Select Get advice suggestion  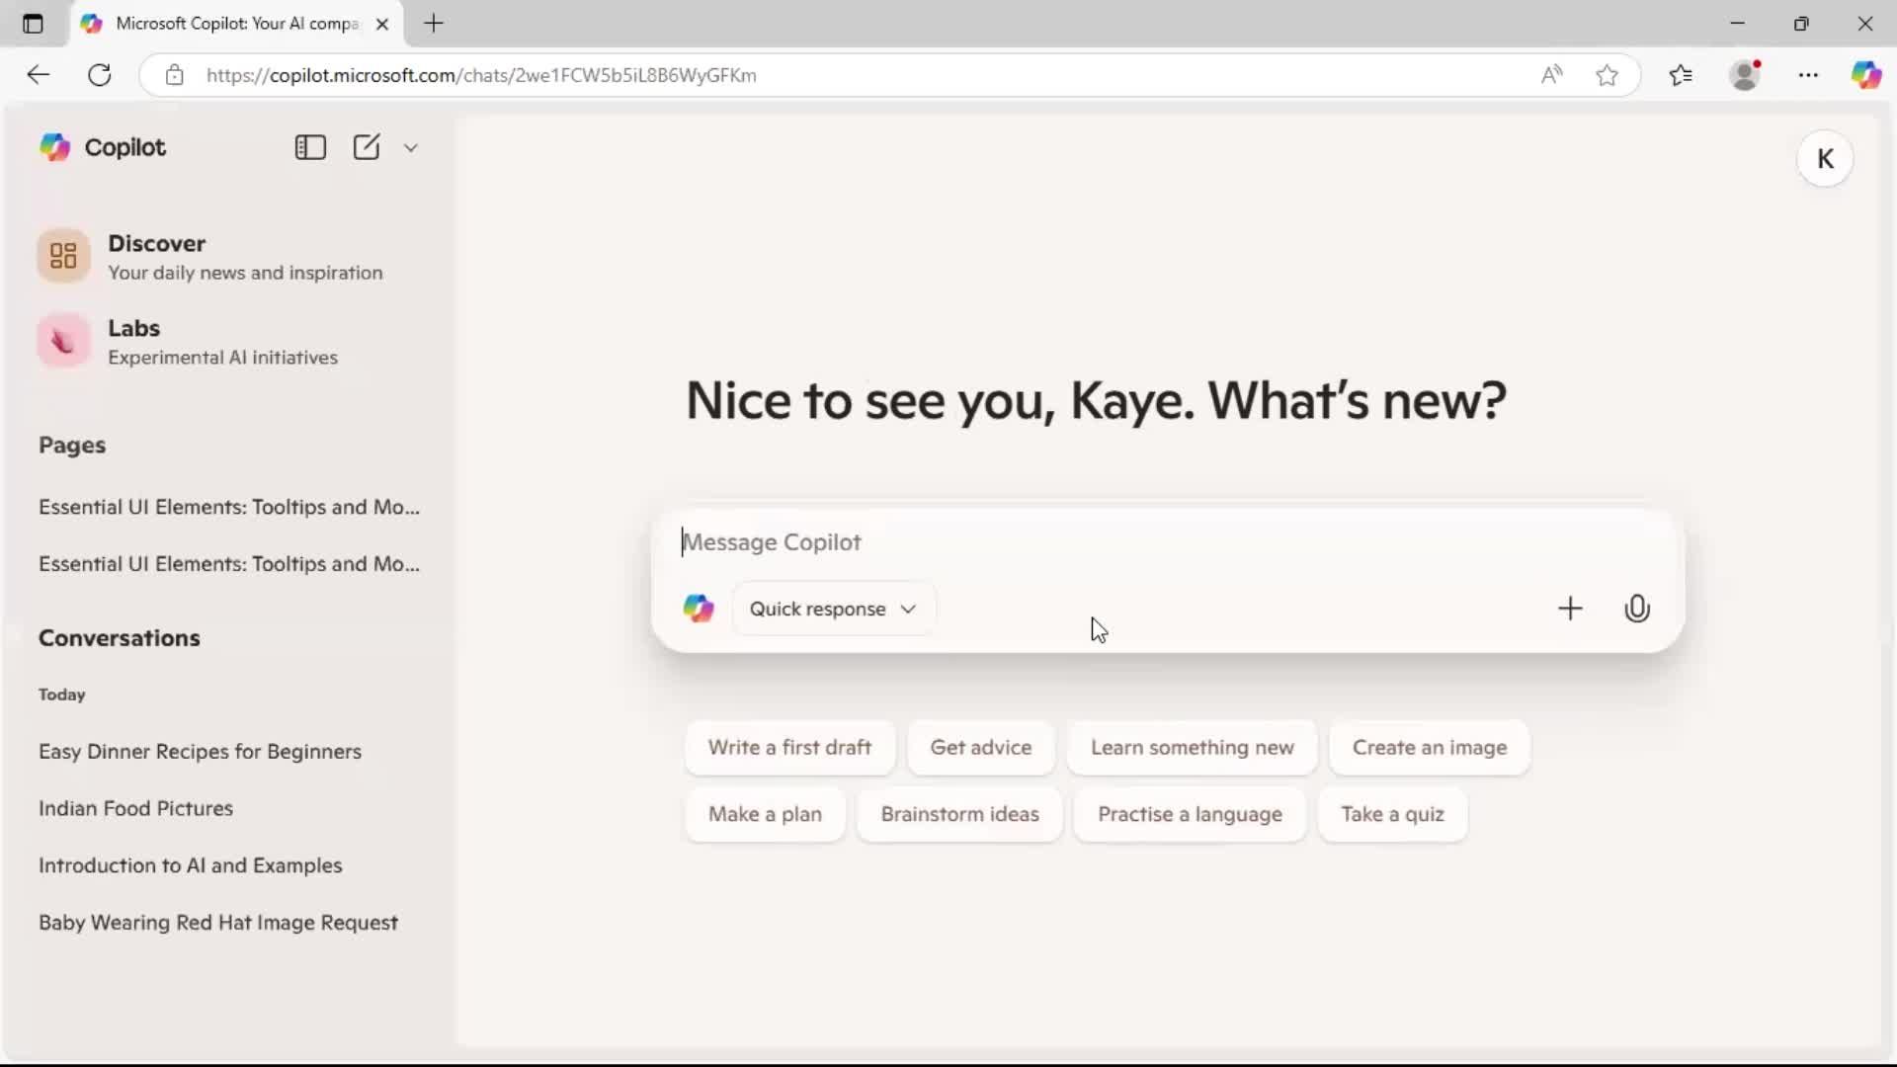coord(981,748)
